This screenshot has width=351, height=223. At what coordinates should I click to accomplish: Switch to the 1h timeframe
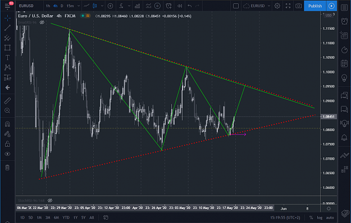pyautogui.click(x=48, y=6)
